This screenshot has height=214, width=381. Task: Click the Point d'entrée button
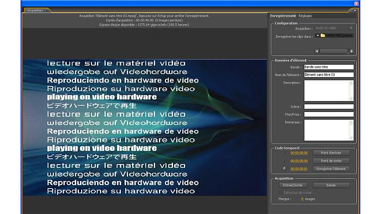point(331,153)
